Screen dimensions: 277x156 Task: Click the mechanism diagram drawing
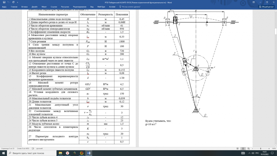pyautogui.click(x=196, y=64)
